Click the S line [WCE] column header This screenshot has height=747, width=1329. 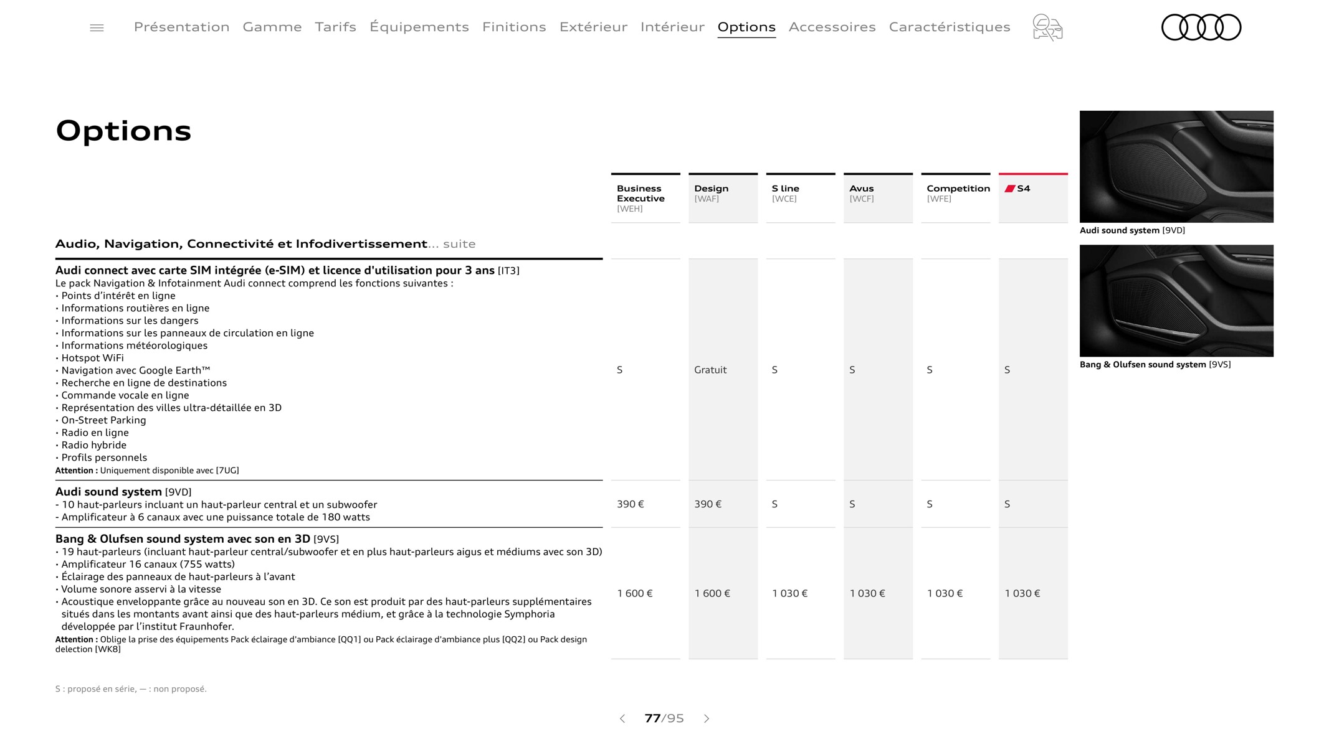[x=801, y=198]
